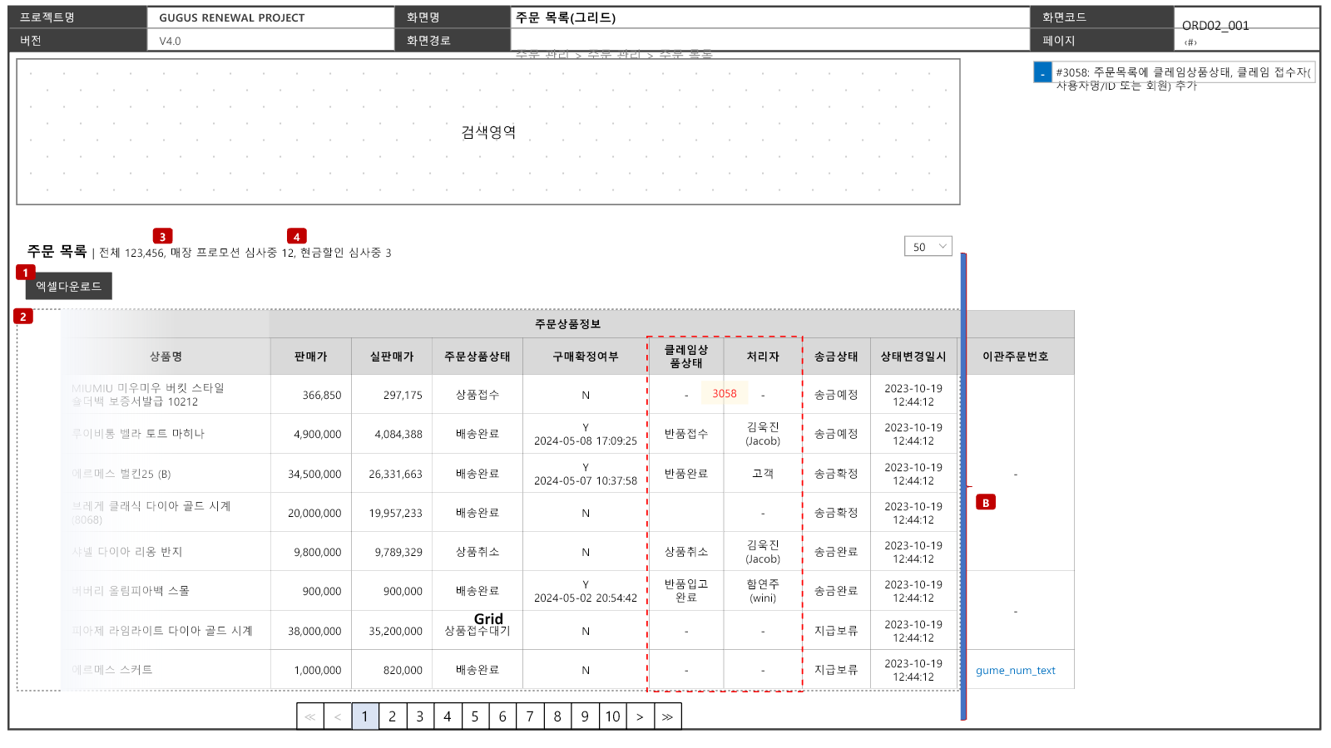Open the 50 rows-per-page dropdown
This screenshot has height=748, width=1331.
click(x=928, y=246)
